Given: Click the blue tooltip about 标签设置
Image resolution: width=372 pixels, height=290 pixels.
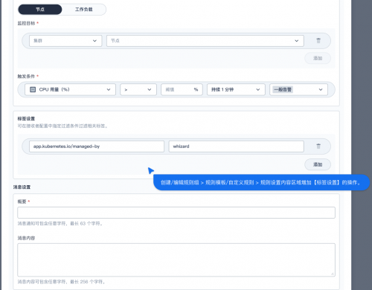Looking at the screenshot, I should [261, 182].
